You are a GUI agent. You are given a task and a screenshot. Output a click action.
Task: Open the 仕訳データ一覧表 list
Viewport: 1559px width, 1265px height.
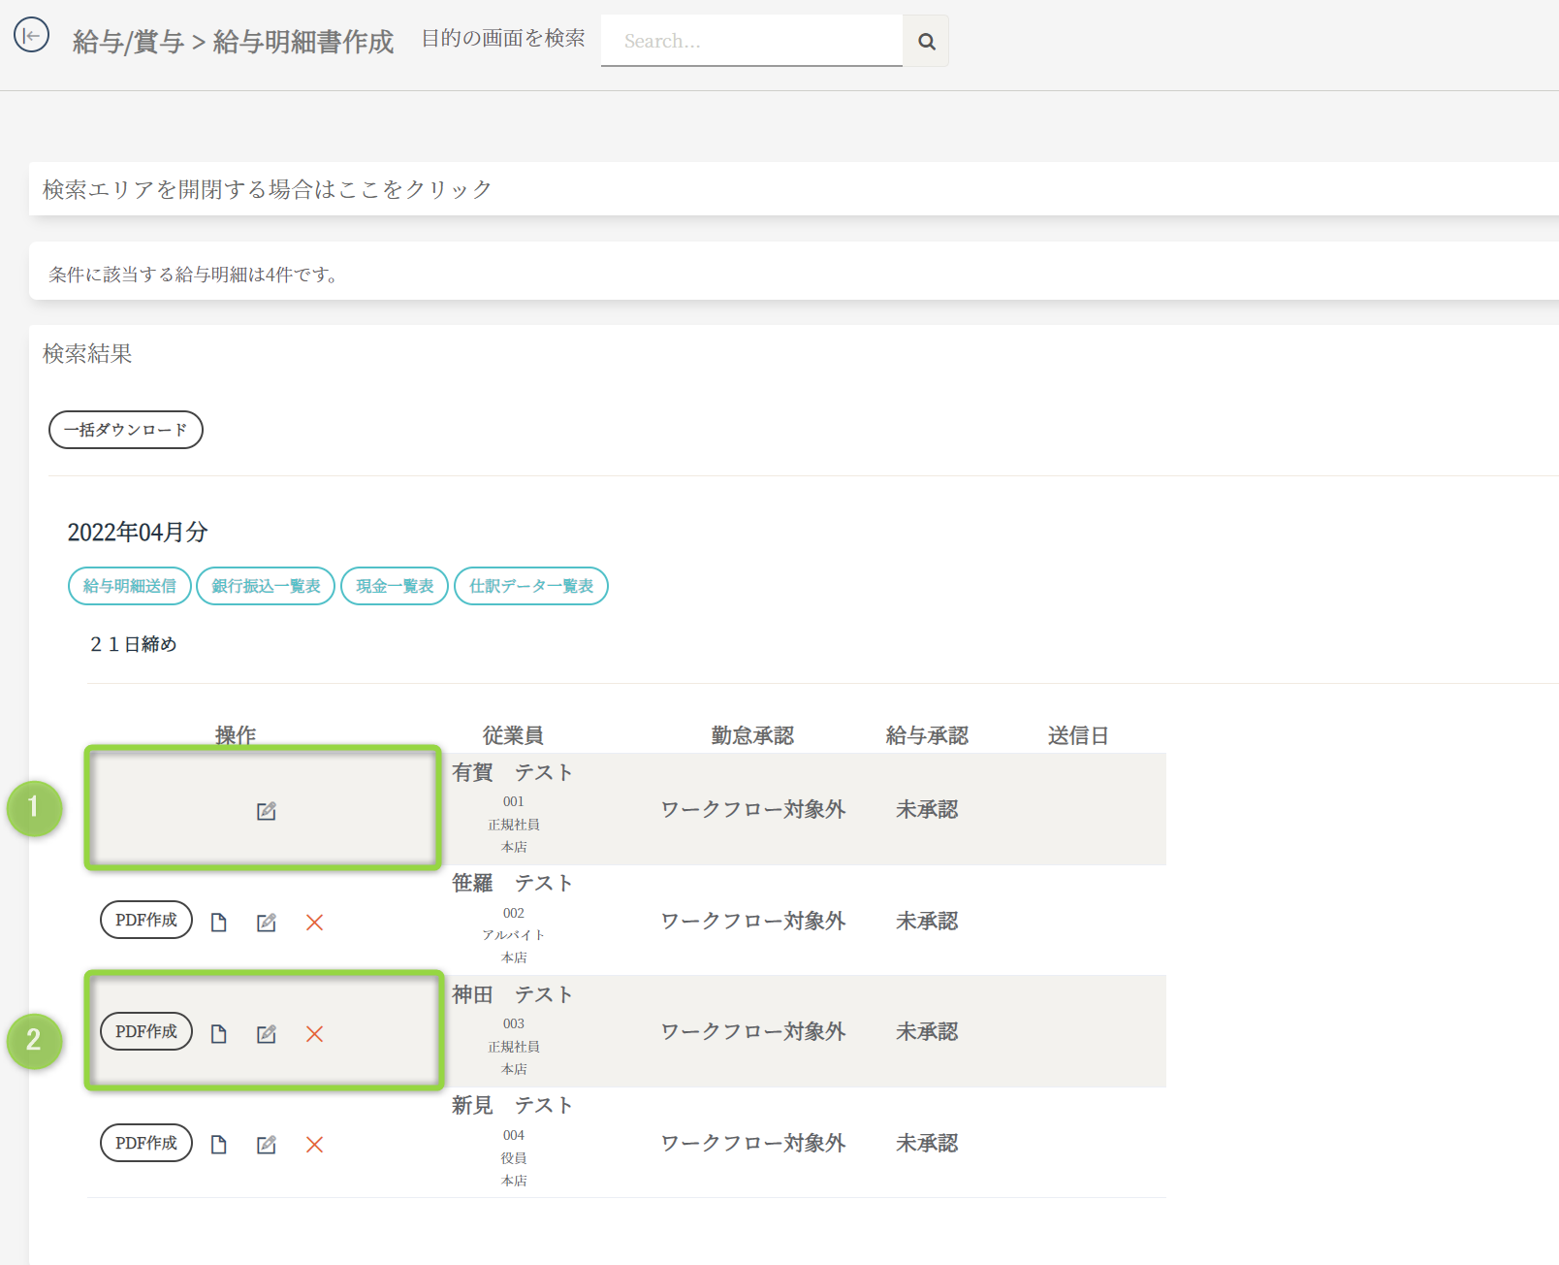[x=531, y=586]
